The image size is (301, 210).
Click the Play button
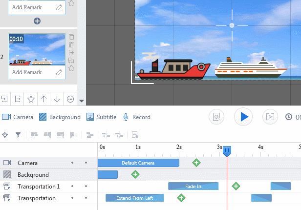tap(244, 117)
